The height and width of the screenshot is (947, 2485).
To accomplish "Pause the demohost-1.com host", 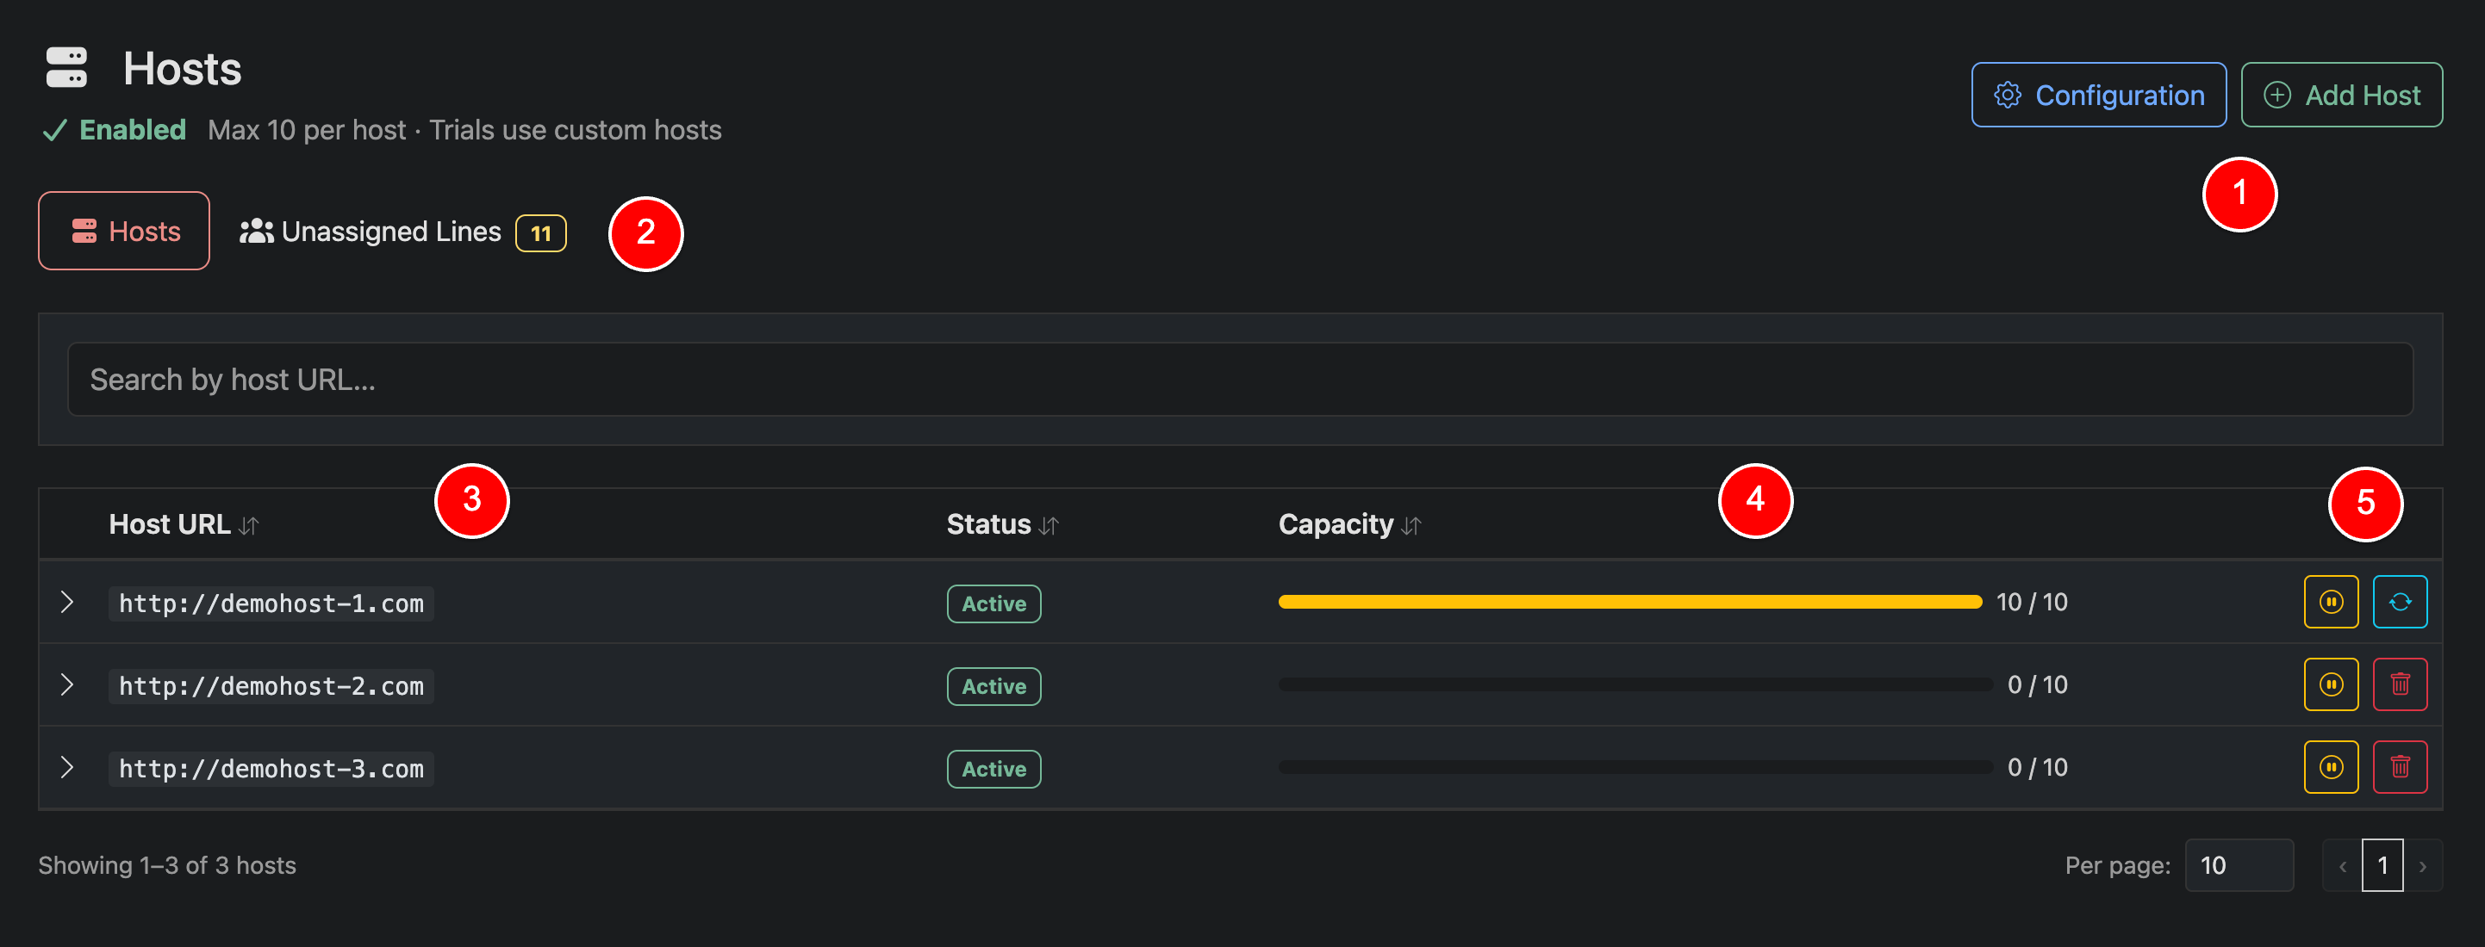I will [2331, 602].
